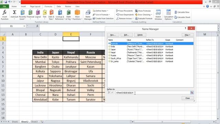Viewport: 220px width, 124px height.
Task: Open the More Functions menu
Action: coord(77,15)
